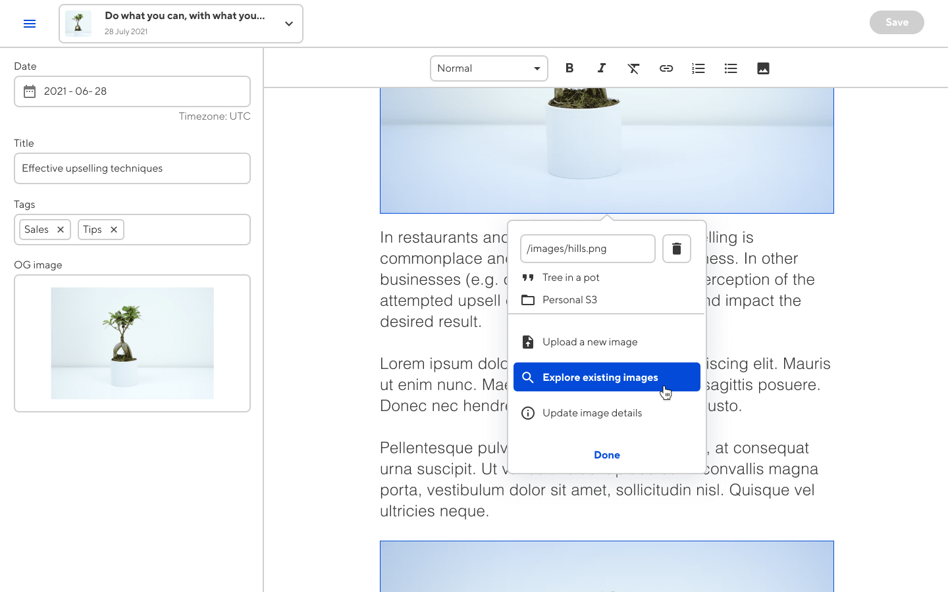Click the Date field value

tap(75, 91)
